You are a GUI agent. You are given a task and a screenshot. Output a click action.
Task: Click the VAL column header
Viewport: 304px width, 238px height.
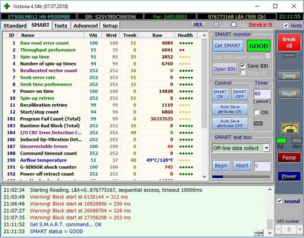click(93, 35)
